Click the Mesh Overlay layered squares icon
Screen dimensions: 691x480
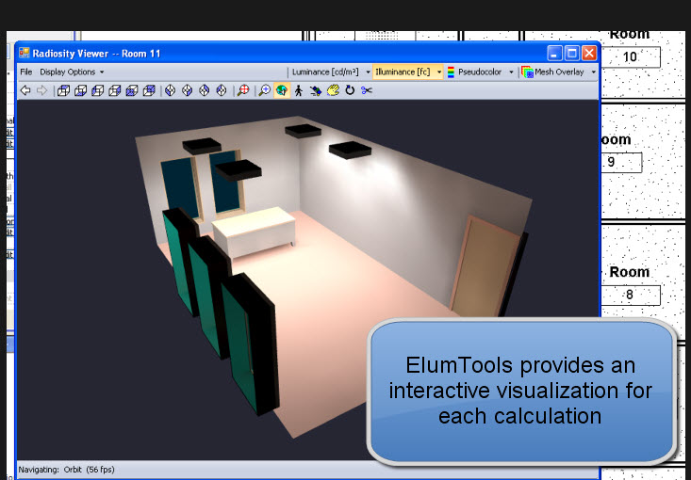528,72
